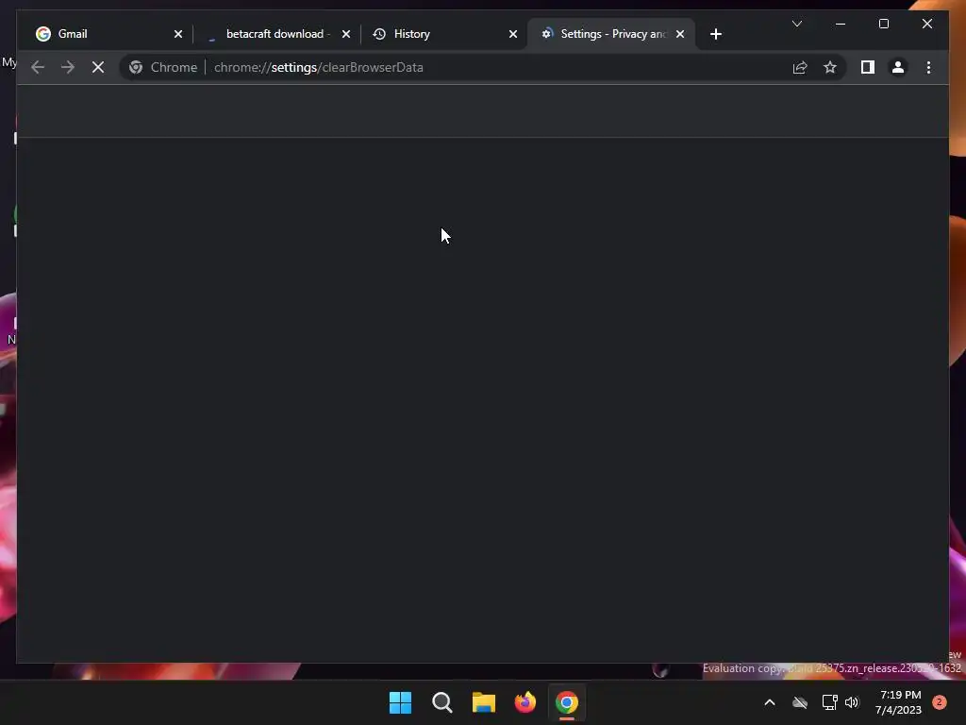966x725 pixels.
Task: Share this page icon
Action: [800, 67]
